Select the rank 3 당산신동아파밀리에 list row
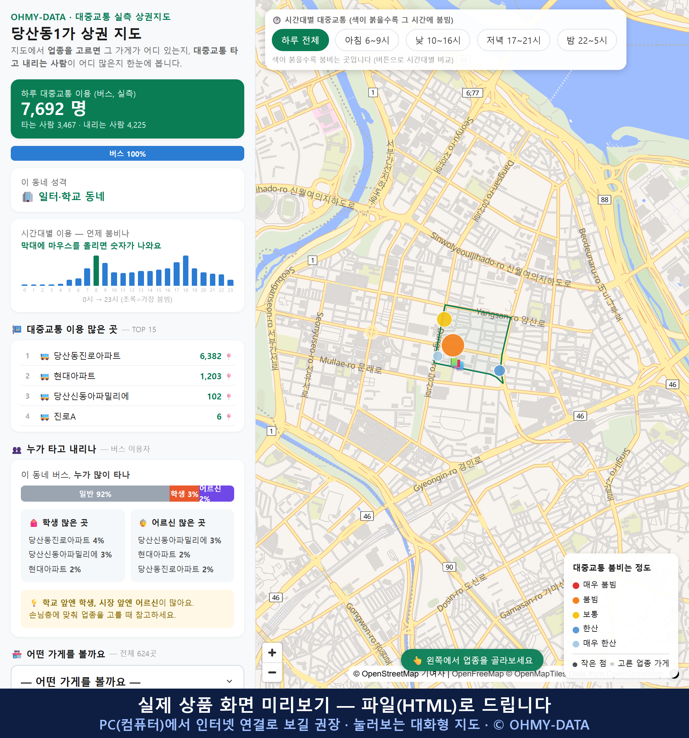689x738 pixels. coord(128,396)
